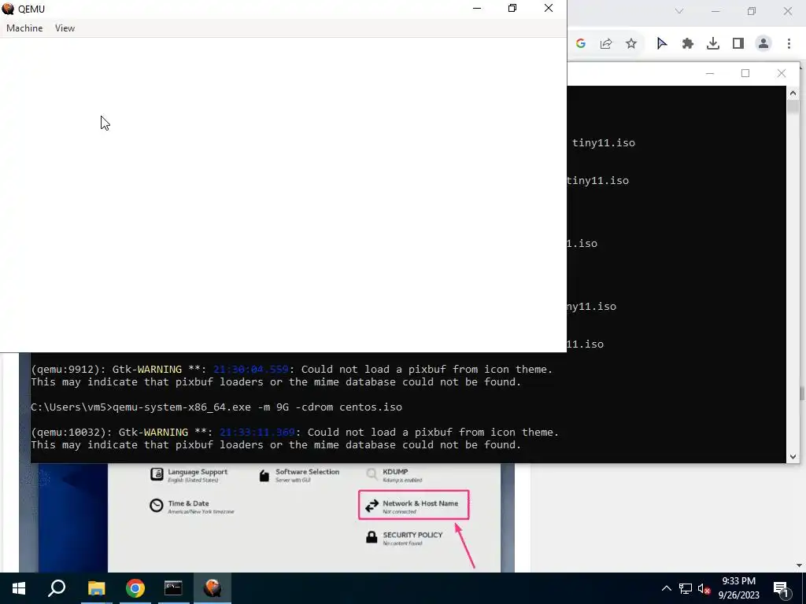Click the QEMU title bar app icon
Image resolution: width=806 pixels, height=604 pixels.
8,9
